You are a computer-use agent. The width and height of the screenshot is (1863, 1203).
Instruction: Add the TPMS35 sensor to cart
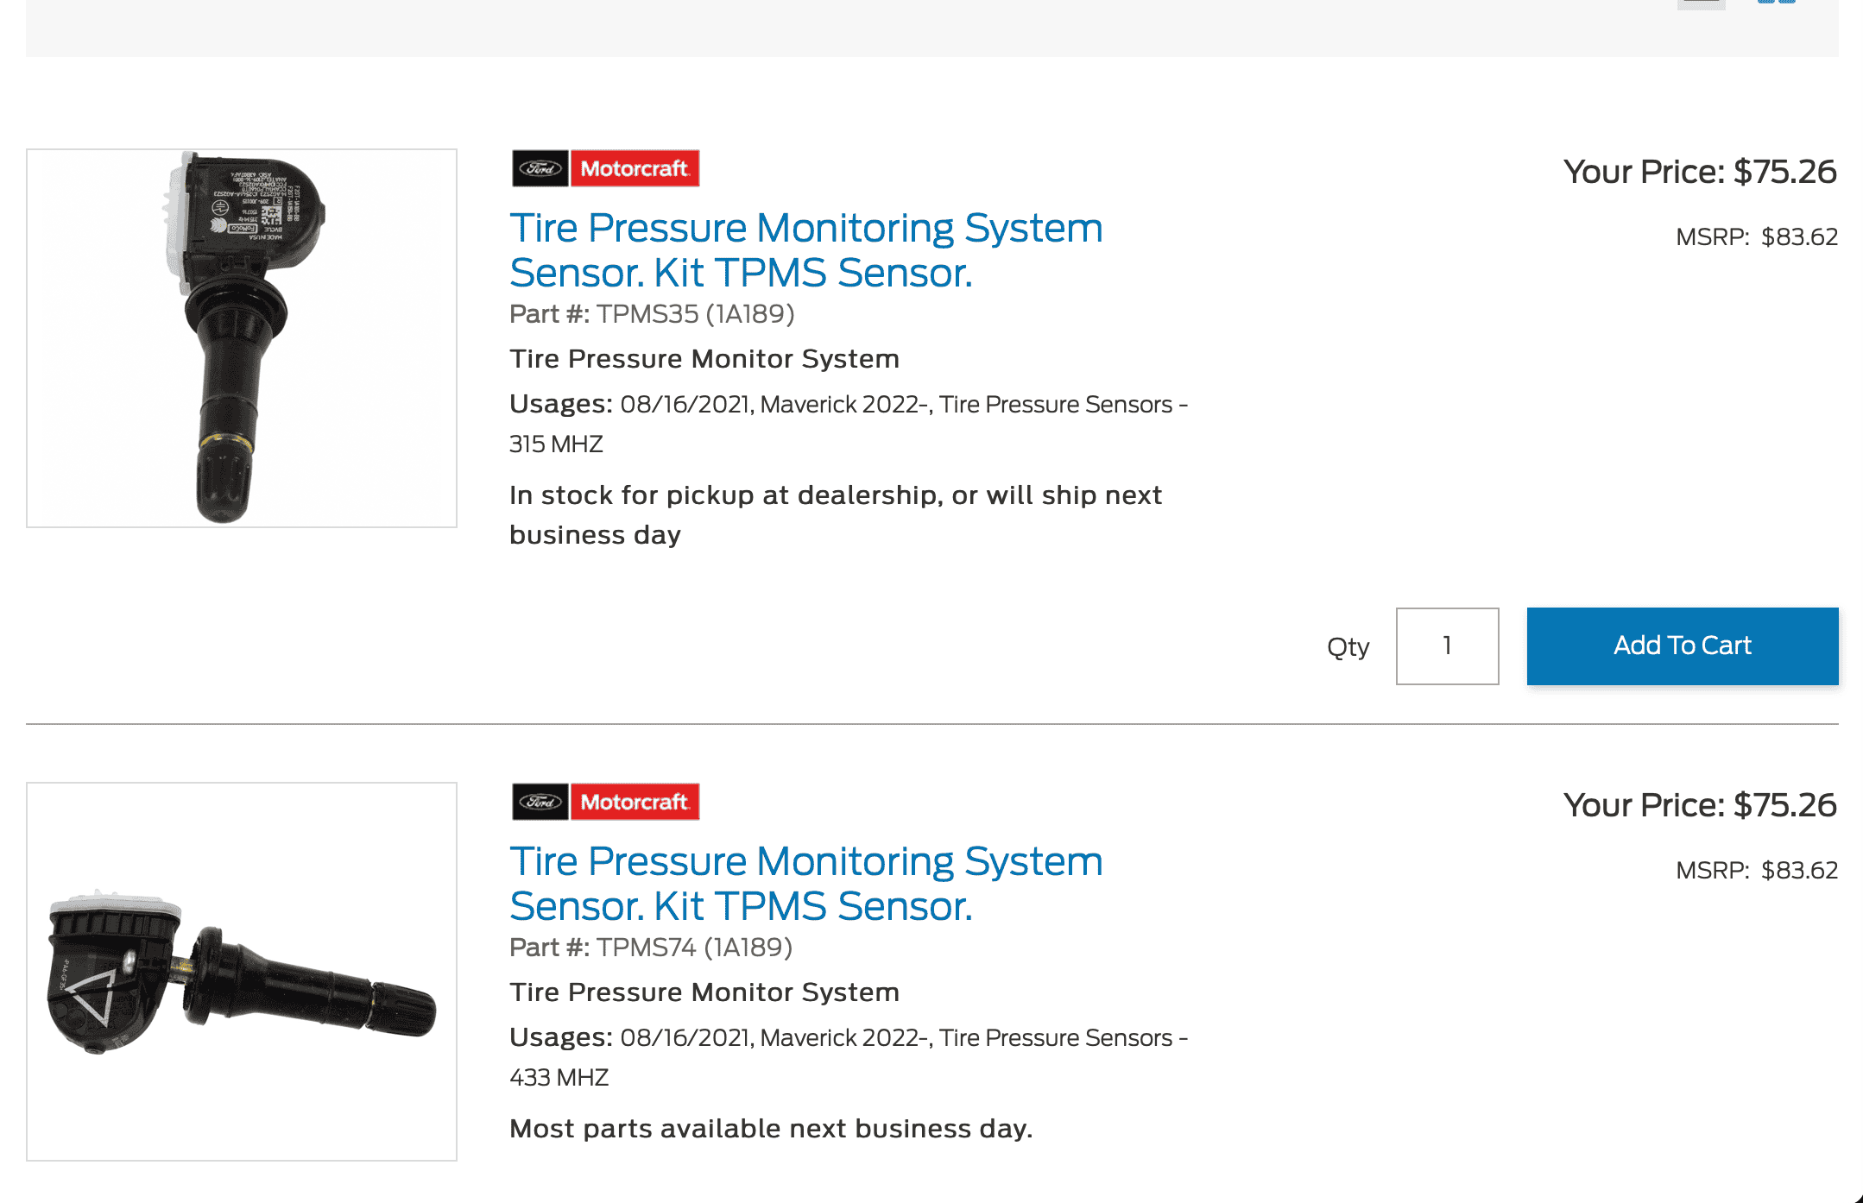coord(1681,646)
